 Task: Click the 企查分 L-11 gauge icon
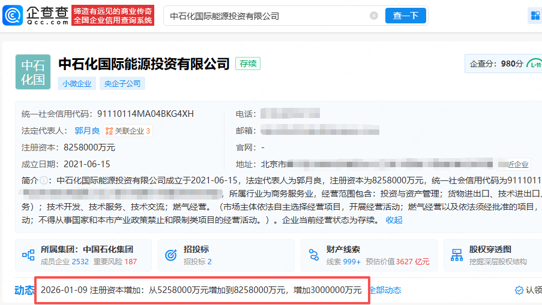point(534,64)
